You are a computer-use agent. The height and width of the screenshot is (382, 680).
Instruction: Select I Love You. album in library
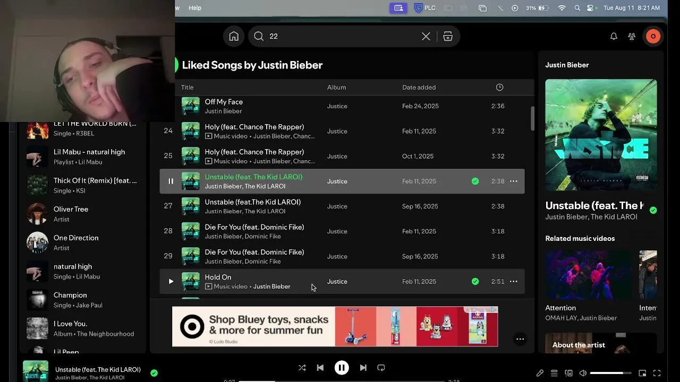(82, 328)
